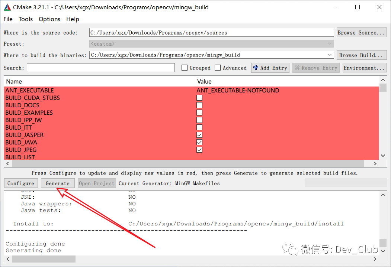Click cache list vertical scrollbar thumb
The height and width of the screenshot is (267, 391).
click(383, 88)
